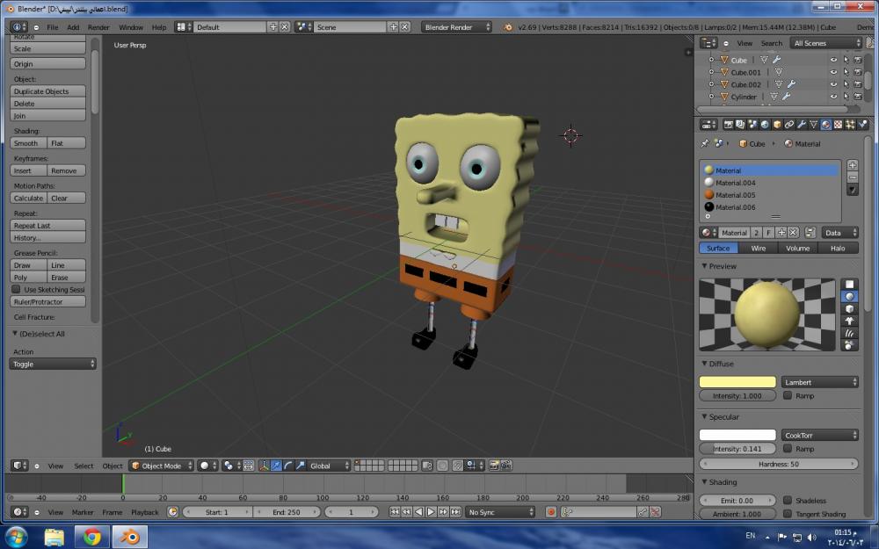Switch to the Halo material tab

[x=838, y=249]
